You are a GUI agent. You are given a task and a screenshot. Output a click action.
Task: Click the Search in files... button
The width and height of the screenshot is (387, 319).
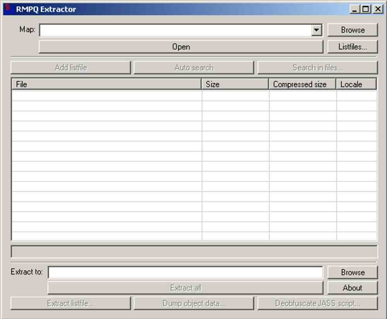pyautogui.click(x=317, y=68)
